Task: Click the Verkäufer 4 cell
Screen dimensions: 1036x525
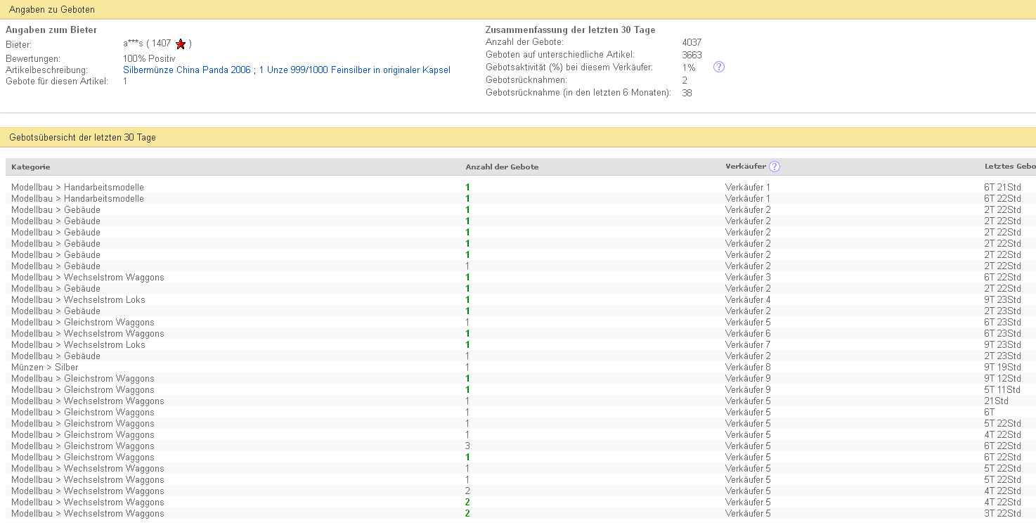Action: (x=748, y=300)
